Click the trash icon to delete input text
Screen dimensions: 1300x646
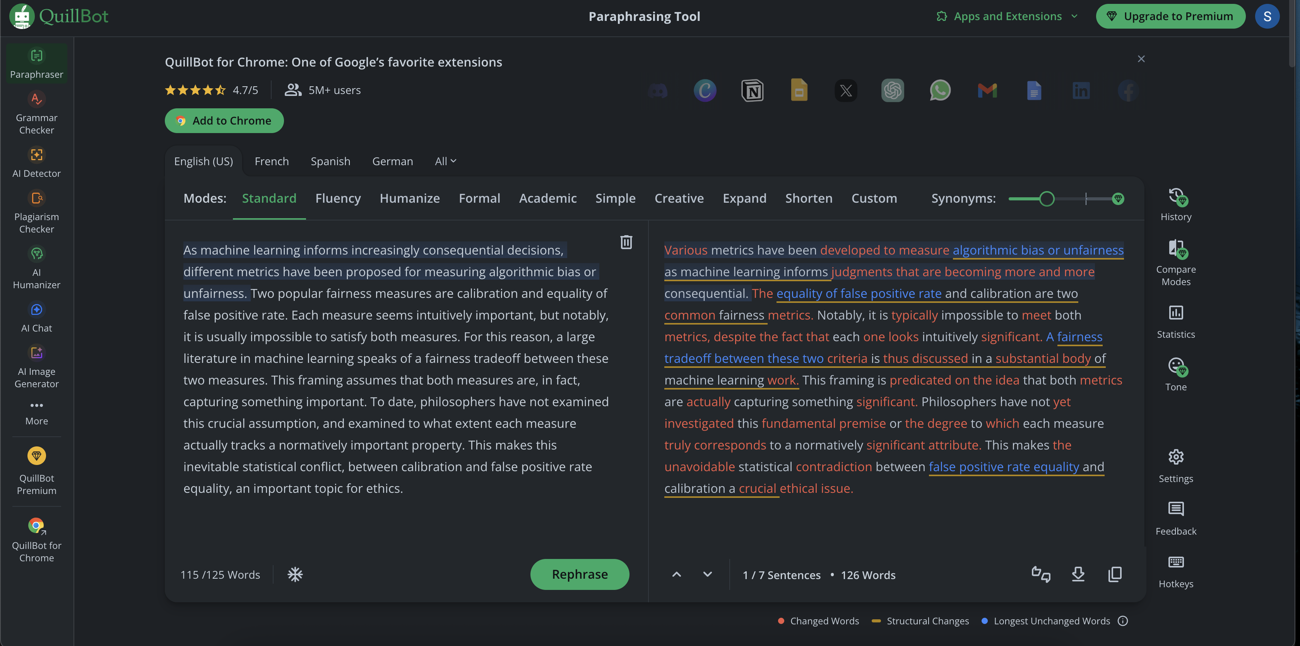(626, 242)
